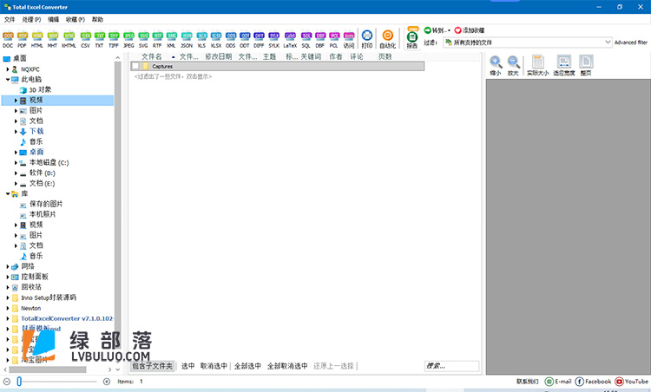
Task: Select the TIFF conversion icon
Action: 114,39
